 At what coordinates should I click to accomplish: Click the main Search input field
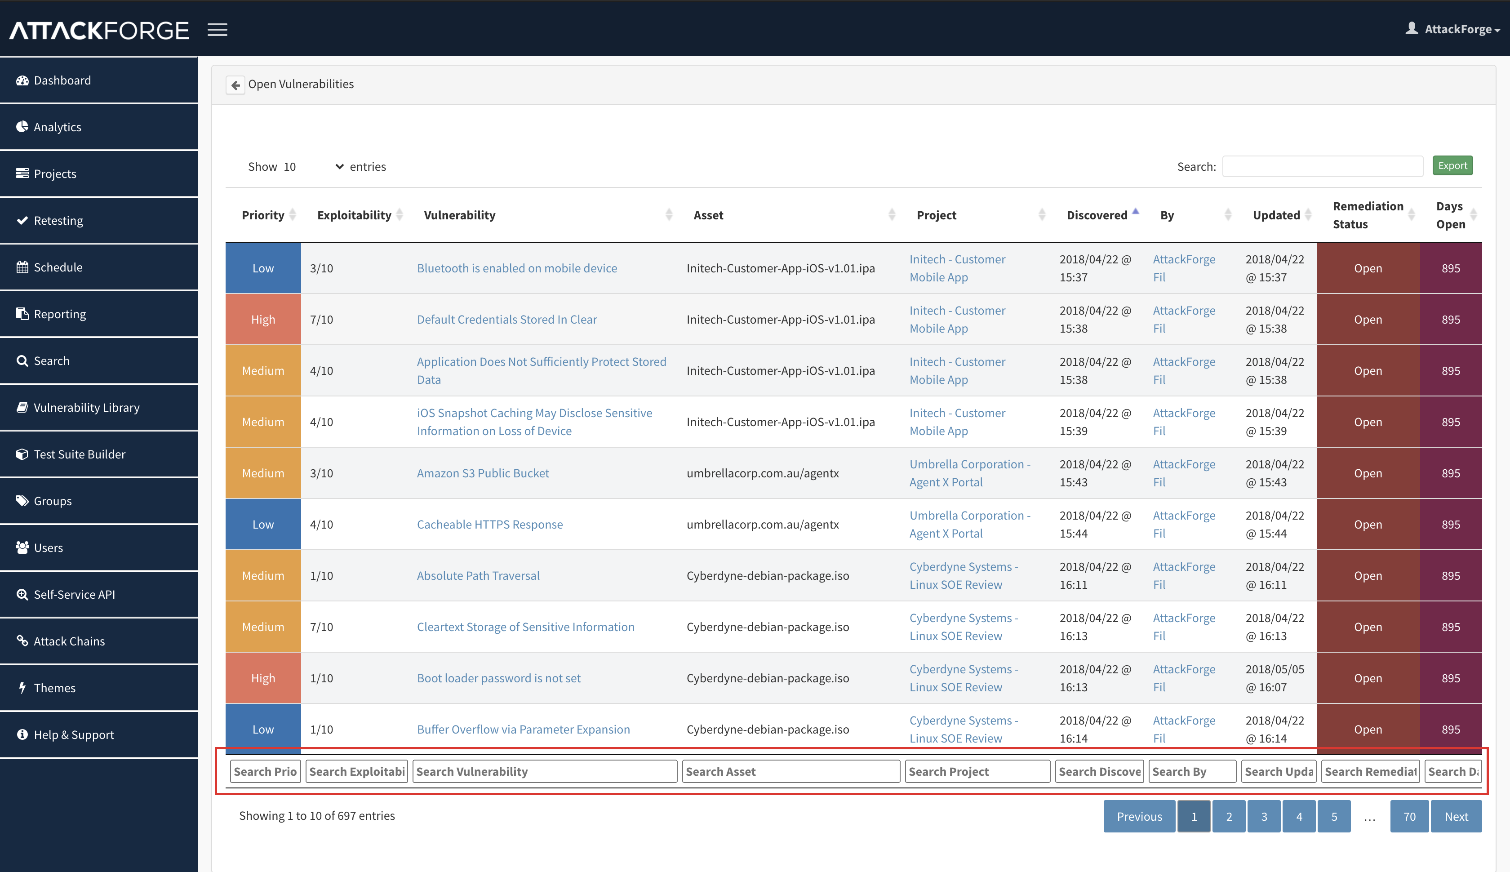pyautogui.click(x=1323, y=166)
